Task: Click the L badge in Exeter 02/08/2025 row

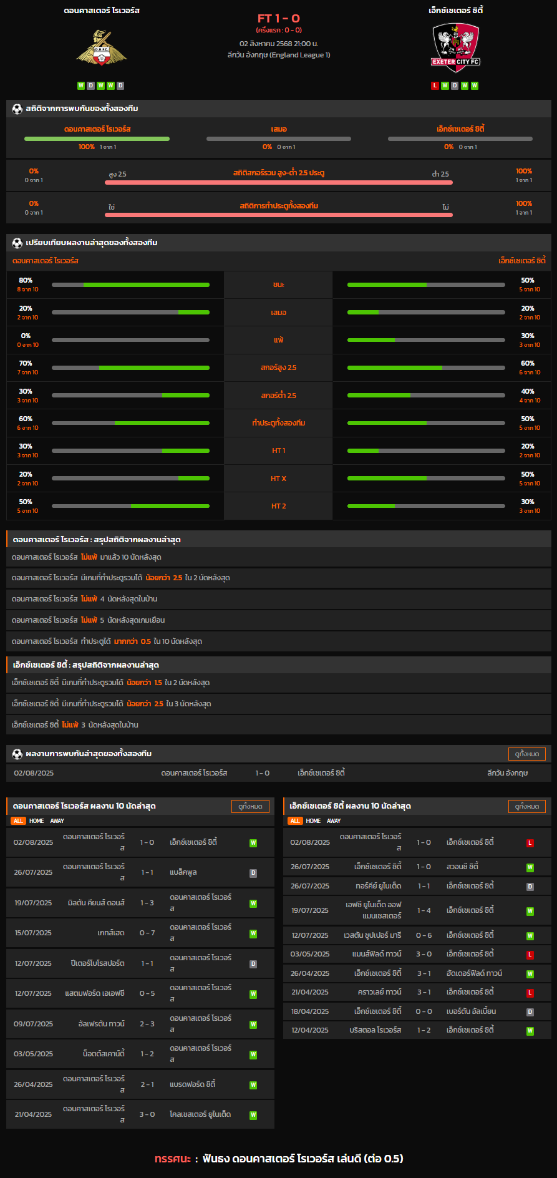Action: click(530, 843)
